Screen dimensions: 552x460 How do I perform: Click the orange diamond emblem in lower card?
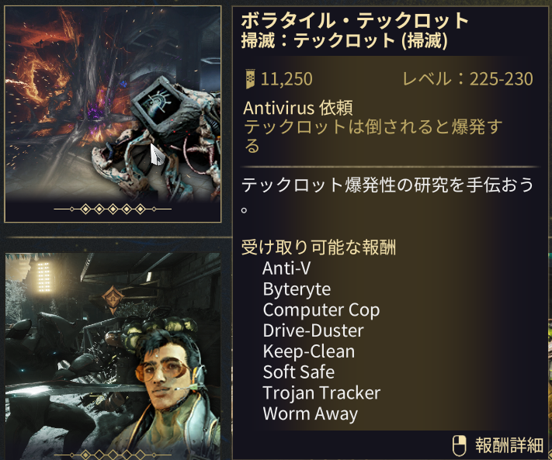[113, 299]
